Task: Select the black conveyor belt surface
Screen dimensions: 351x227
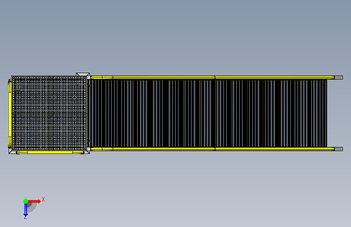Action: coord(208,113)
